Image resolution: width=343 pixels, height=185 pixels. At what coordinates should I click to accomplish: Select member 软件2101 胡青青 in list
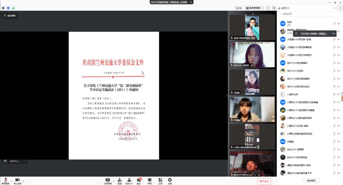pyautogui.click(x=310, y=149)
